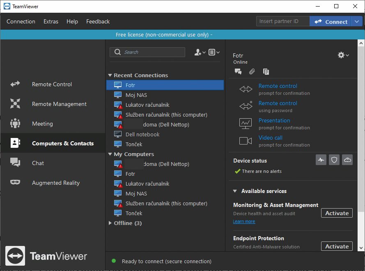
Task: Expand the Offline (3) group
Action: [110, 223]
